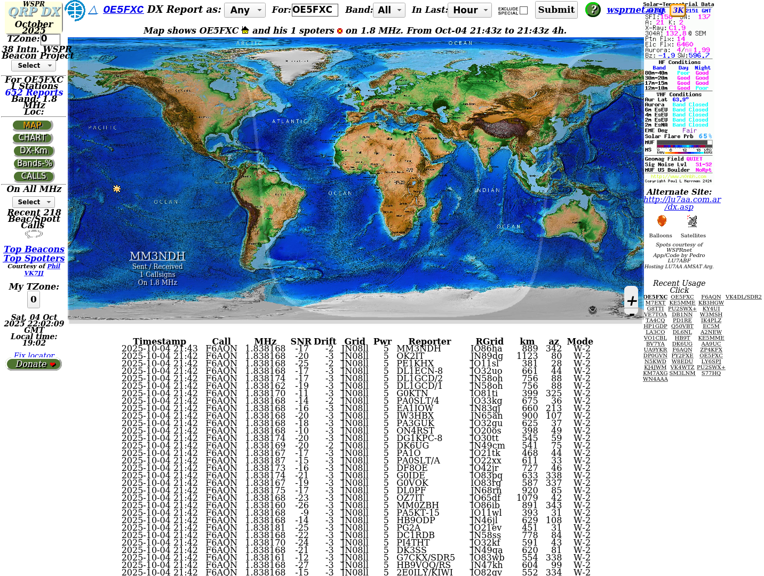764x576 pixels.
Task: Click the blue globe icon
Action: click(x=75, y=10)
